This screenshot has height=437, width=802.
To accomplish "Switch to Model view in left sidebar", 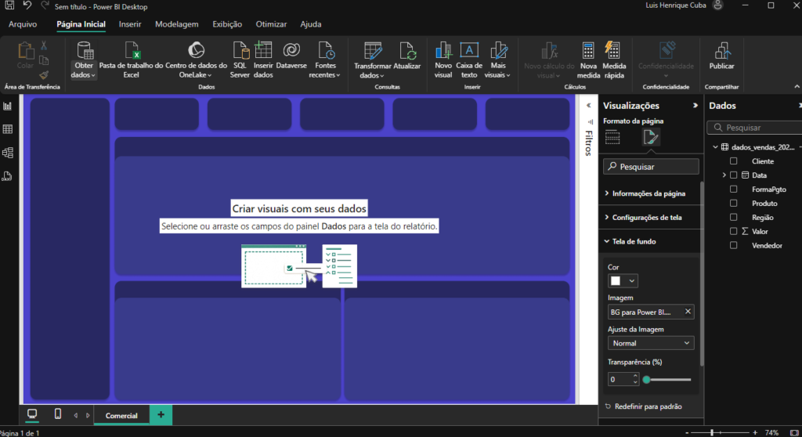I will [8, 153].
